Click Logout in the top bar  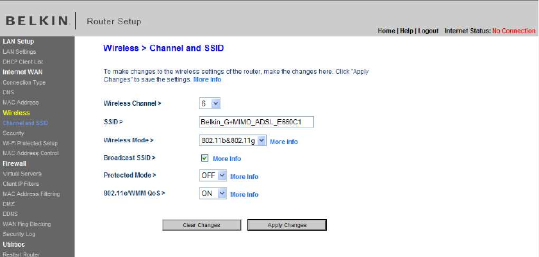pos(428,31)
